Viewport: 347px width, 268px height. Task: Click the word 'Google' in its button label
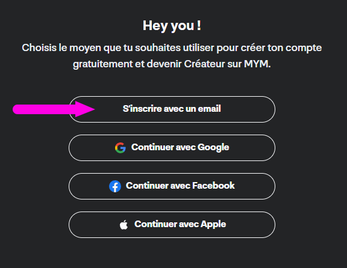(x=213, y=147)
